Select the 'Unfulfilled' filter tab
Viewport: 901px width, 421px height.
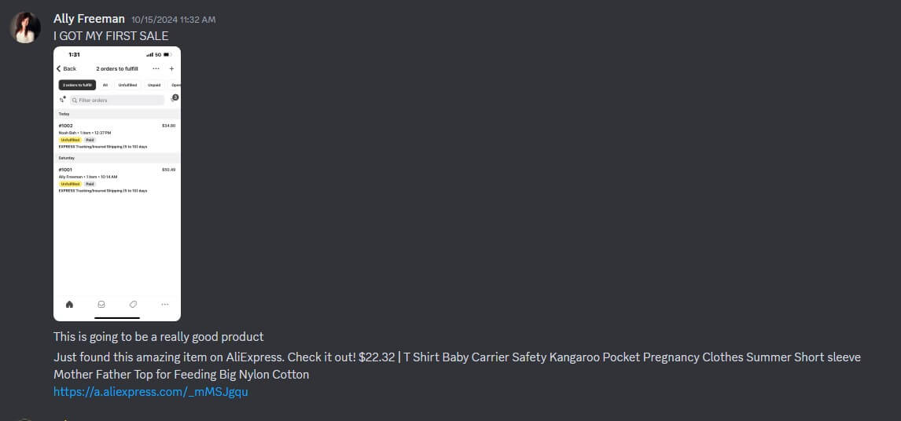127,85
